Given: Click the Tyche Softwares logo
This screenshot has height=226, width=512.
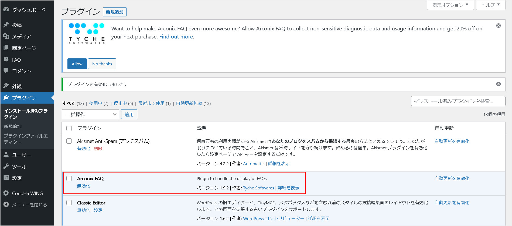Looking at the screenshot, I should coord(87,34).
